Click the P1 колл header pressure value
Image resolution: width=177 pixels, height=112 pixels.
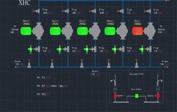(x=162, y=64)
